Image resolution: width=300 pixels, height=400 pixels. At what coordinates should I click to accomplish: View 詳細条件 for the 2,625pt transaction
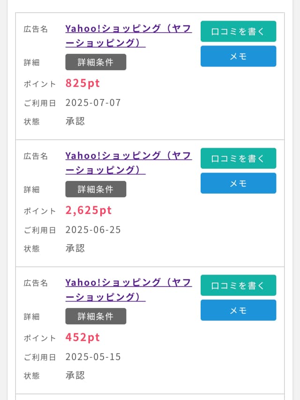pyautogui.click(x=96, y=189)
